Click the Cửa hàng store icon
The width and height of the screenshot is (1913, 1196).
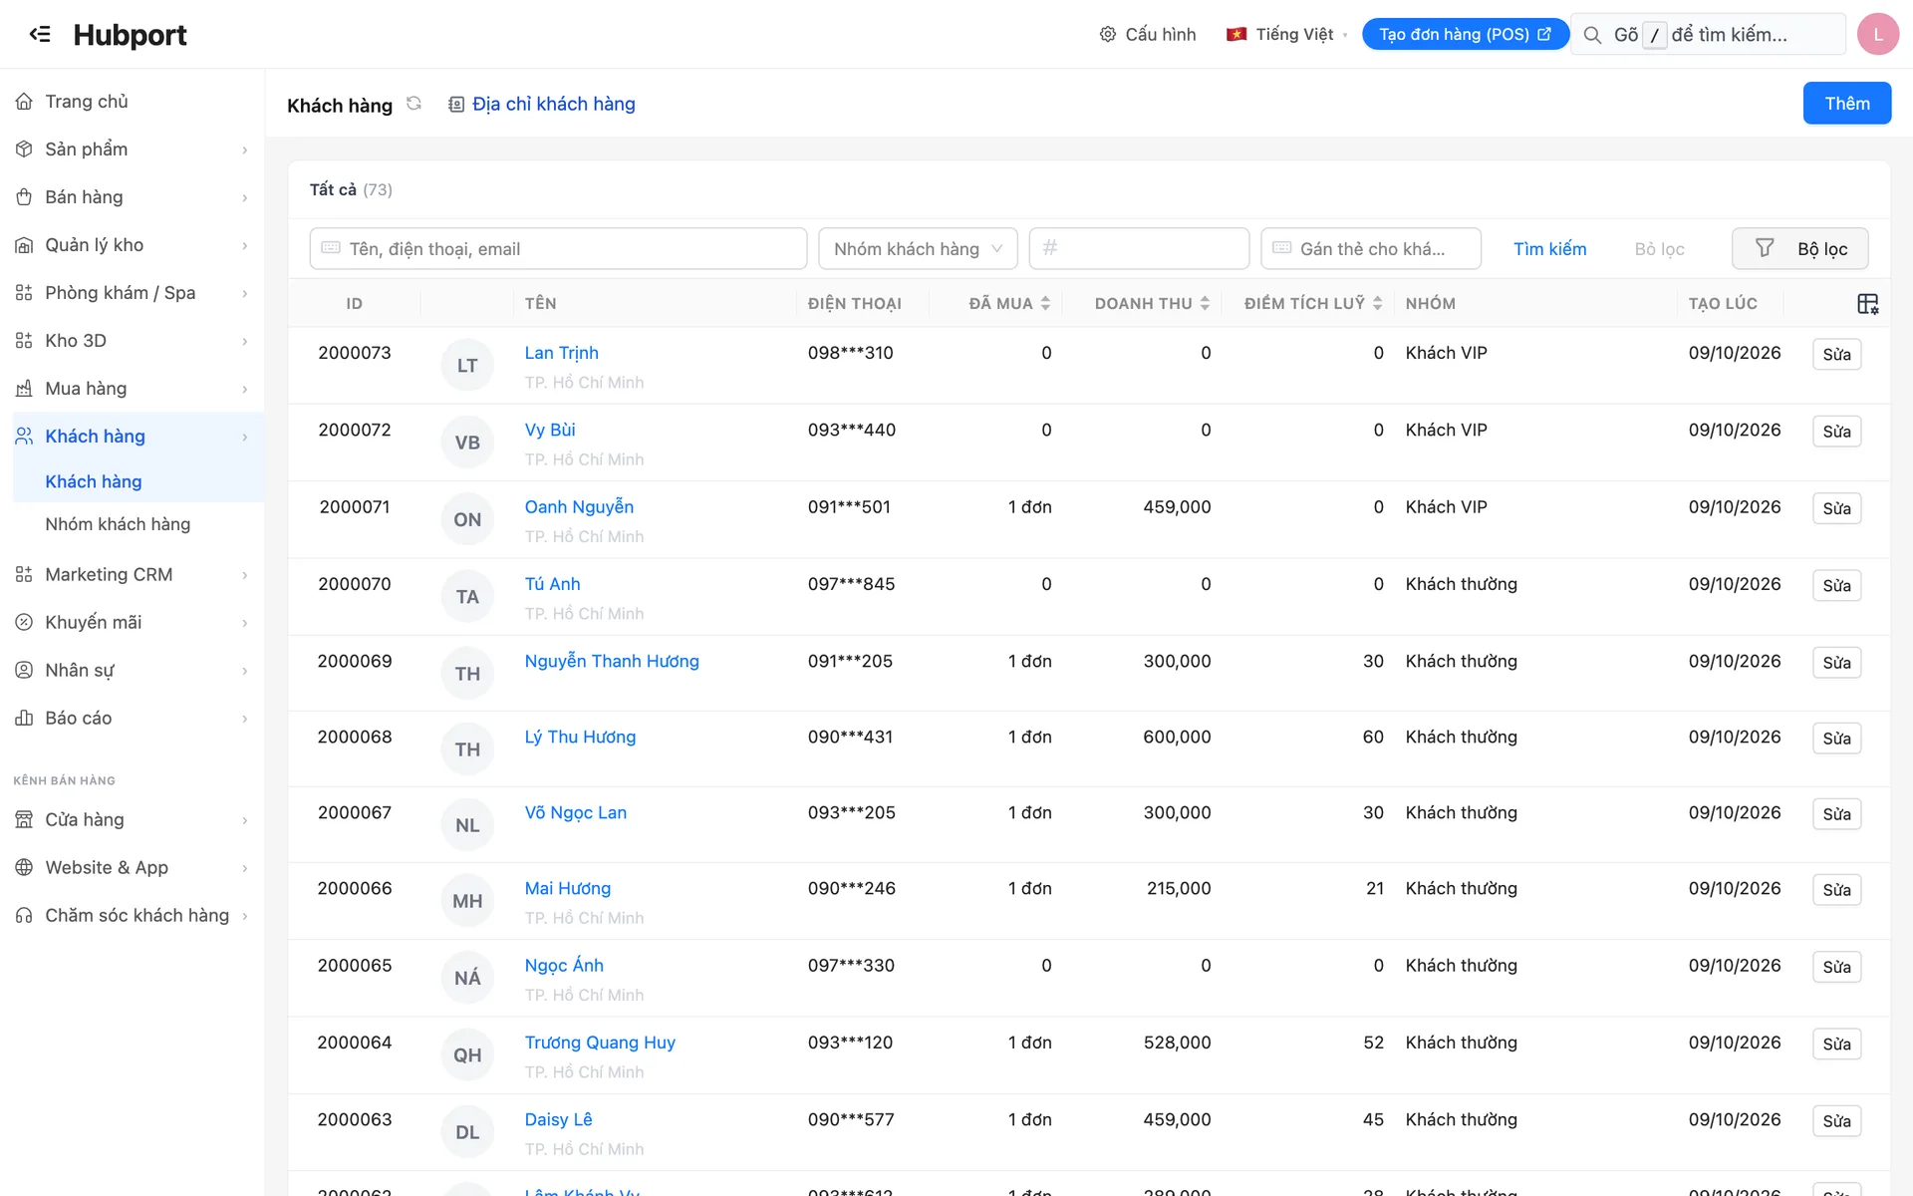pyautogui.click(x=24, y=819)
